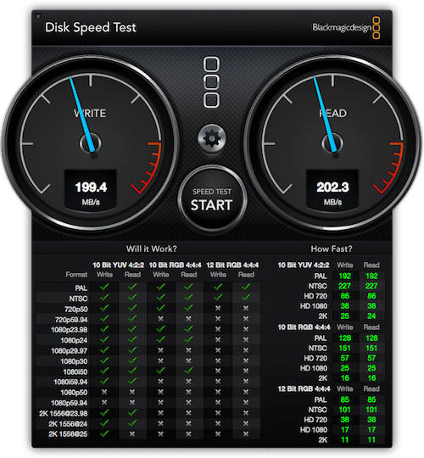Click 12 Bit RGB NTSC write value 101
The image size is (424, 458).
pos(345,410)
